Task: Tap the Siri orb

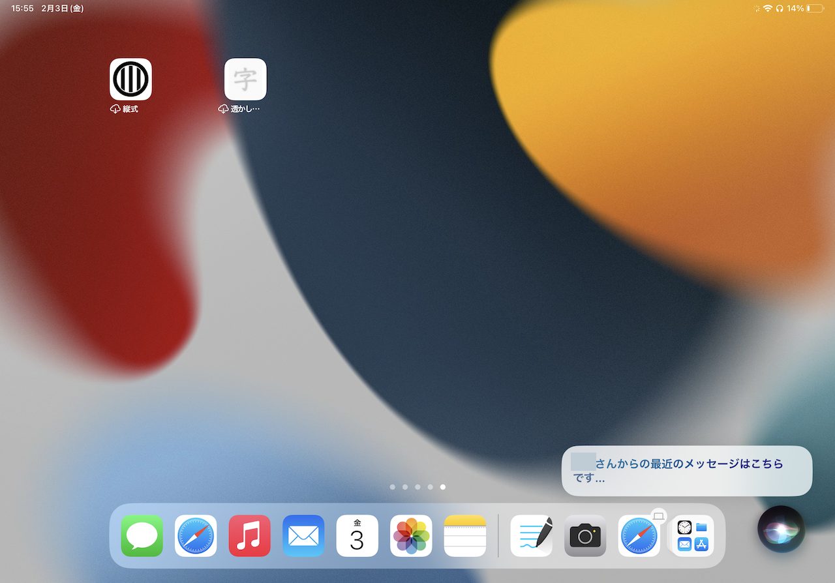Action: [781, 529]
